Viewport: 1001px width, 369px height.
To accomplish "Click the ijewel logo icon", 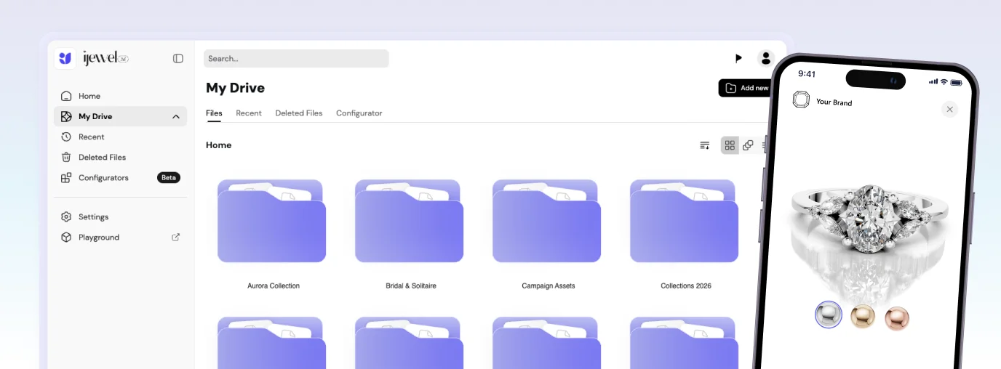I will [x=65, y=58].
